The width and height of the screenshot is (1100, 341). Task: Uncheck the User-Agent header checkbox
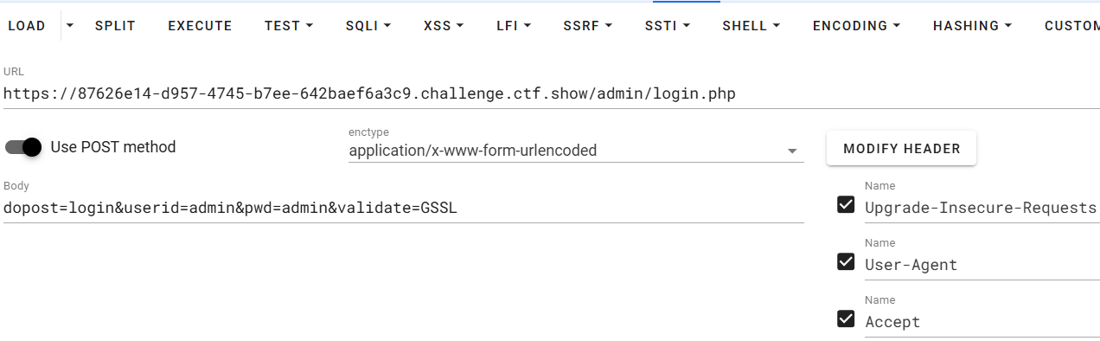pos(847,261)
